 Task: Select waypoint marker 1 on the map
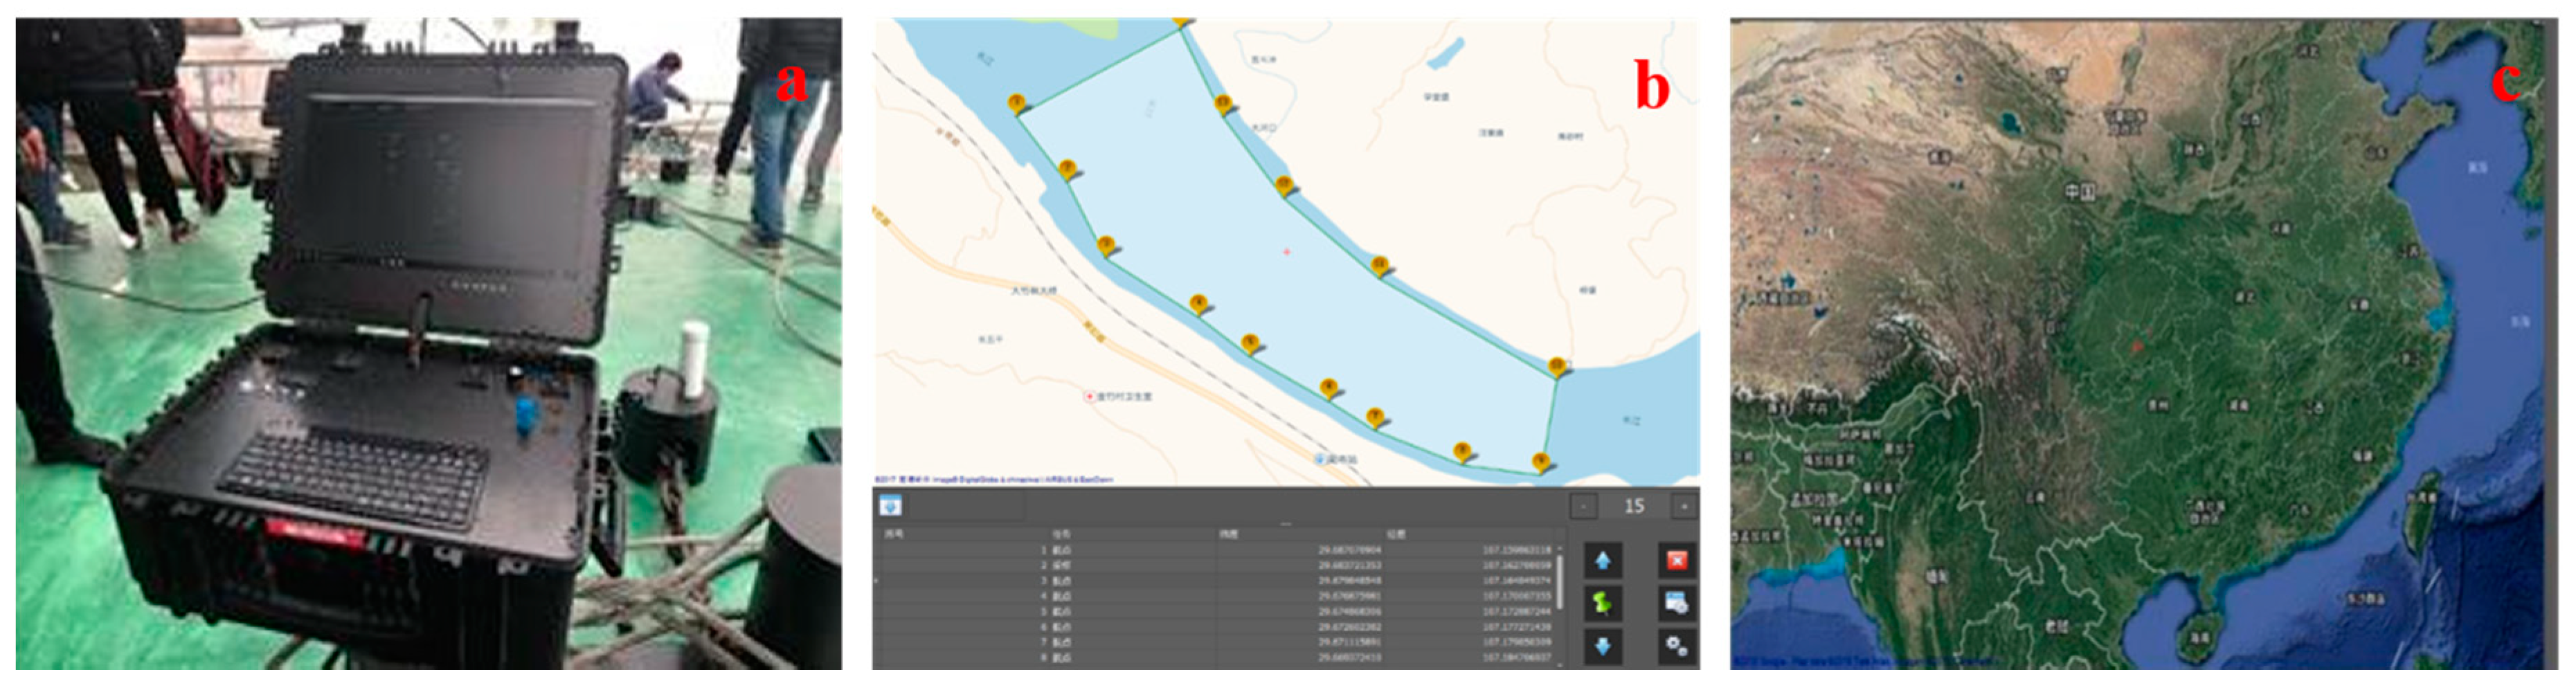pyautogui.click(x=1017, y=103)
